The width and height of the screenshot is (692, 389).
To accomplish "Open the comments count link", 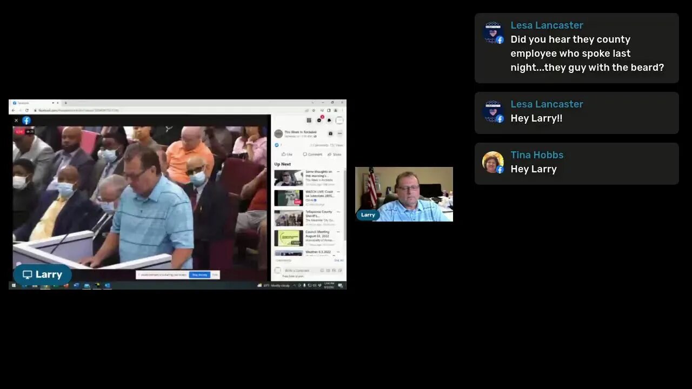I will click(319, 145).
